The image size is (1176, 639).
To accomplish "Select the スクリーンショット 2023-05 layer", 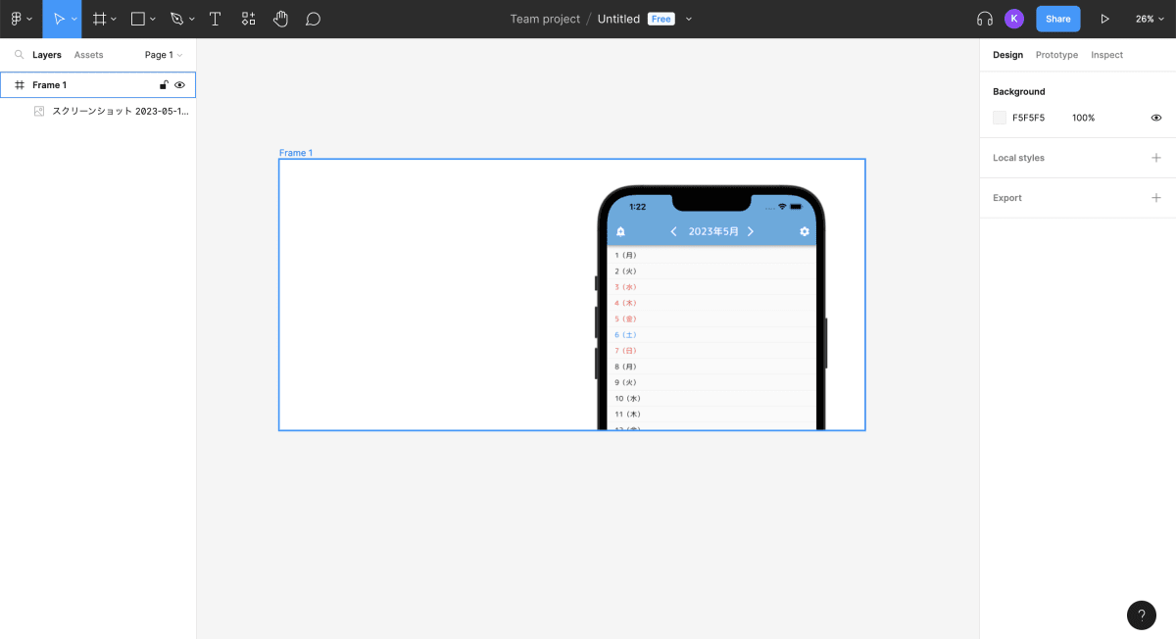I will coord(98,111).
